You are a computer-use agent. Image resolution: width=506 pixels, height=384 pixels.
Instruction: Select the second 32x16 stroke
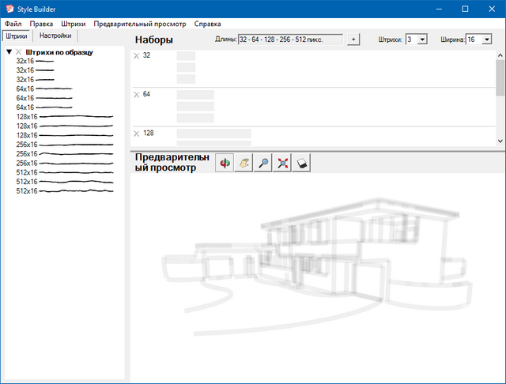35,70
